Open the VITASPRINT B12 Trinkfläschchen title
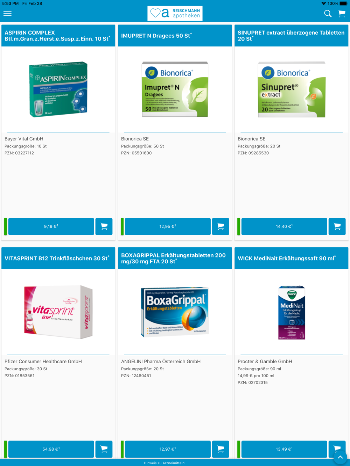The height and width of the screenshot is (466, 350). (57, 258)
